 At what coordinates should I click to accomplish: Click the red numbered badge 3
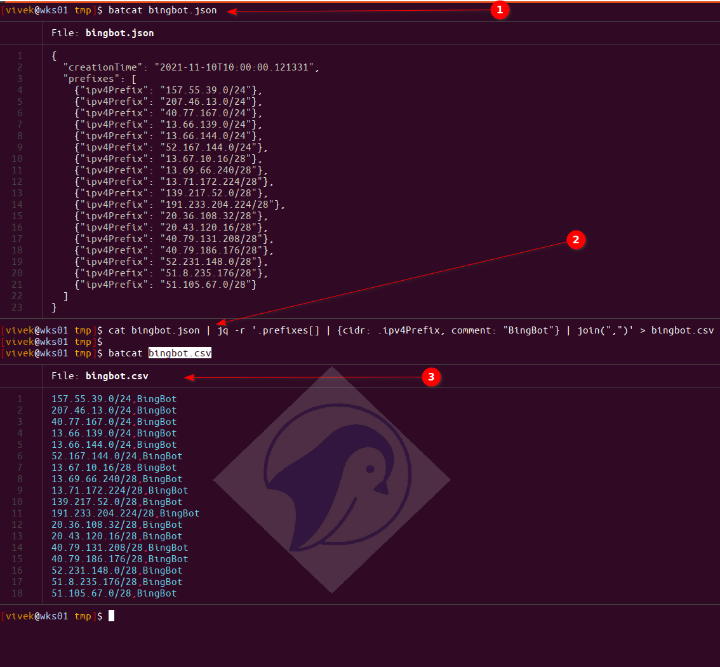point(432,377)
